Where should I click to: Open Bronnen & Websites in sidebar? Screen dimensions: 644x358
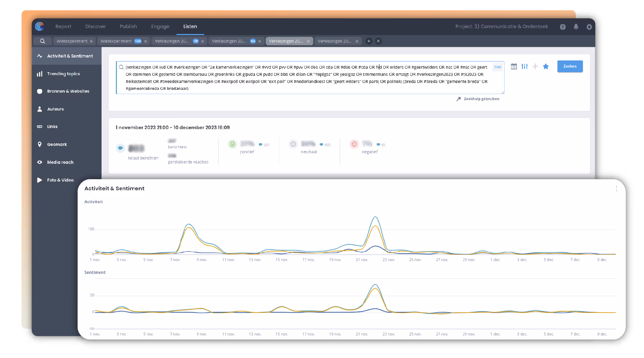[67, 91]
